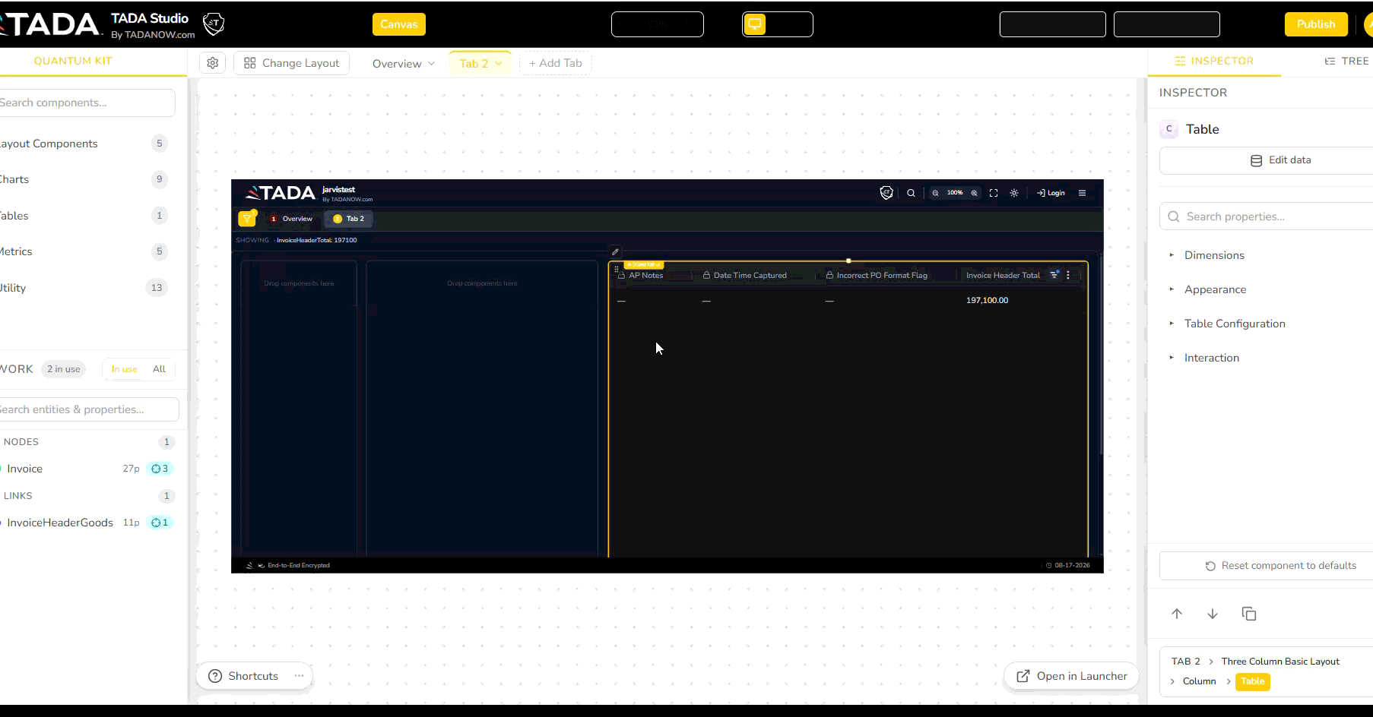The image size is (1373, 717).
Task: Switch to the Tree tab
Action: [x=1346, y=61]
